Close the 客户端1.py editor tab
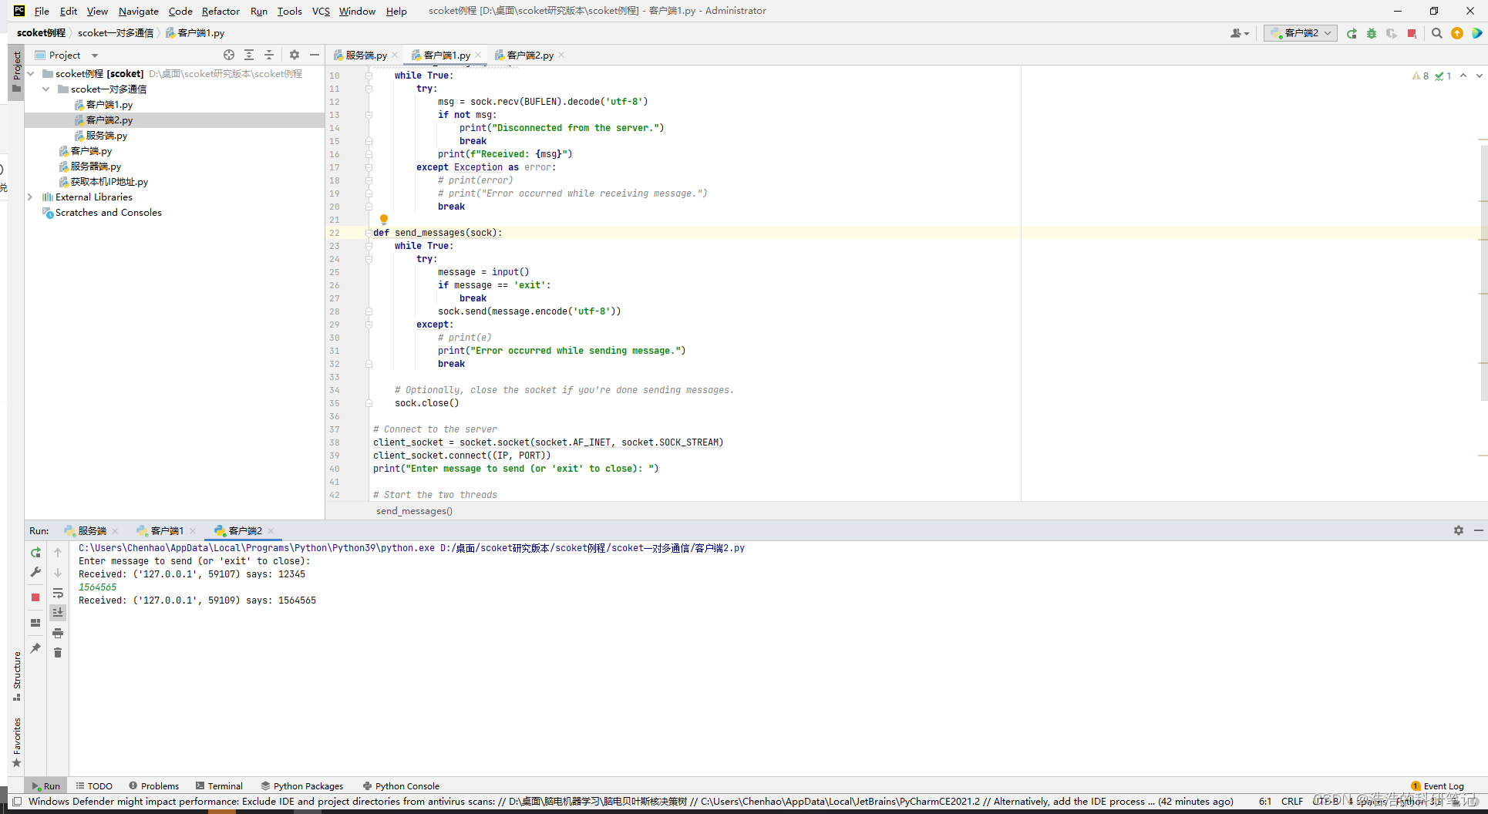 (478, 55)
